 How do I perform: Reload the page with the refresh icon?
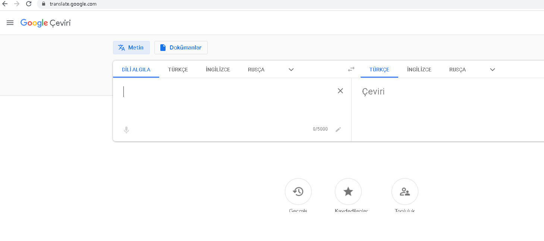pyautogui.click(x=29, y=4)
